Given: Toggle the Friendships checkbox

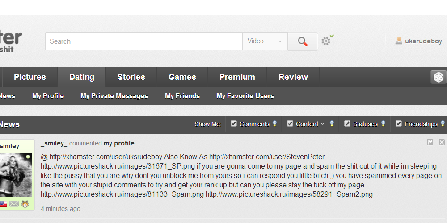Looking at the screenshot, I should click(x=399, y=124).
